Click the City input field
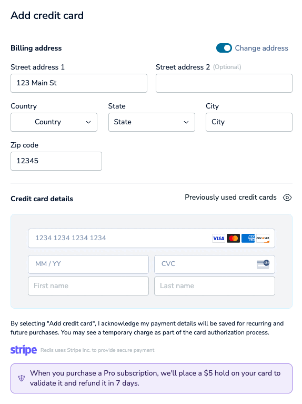 [249, 122]
